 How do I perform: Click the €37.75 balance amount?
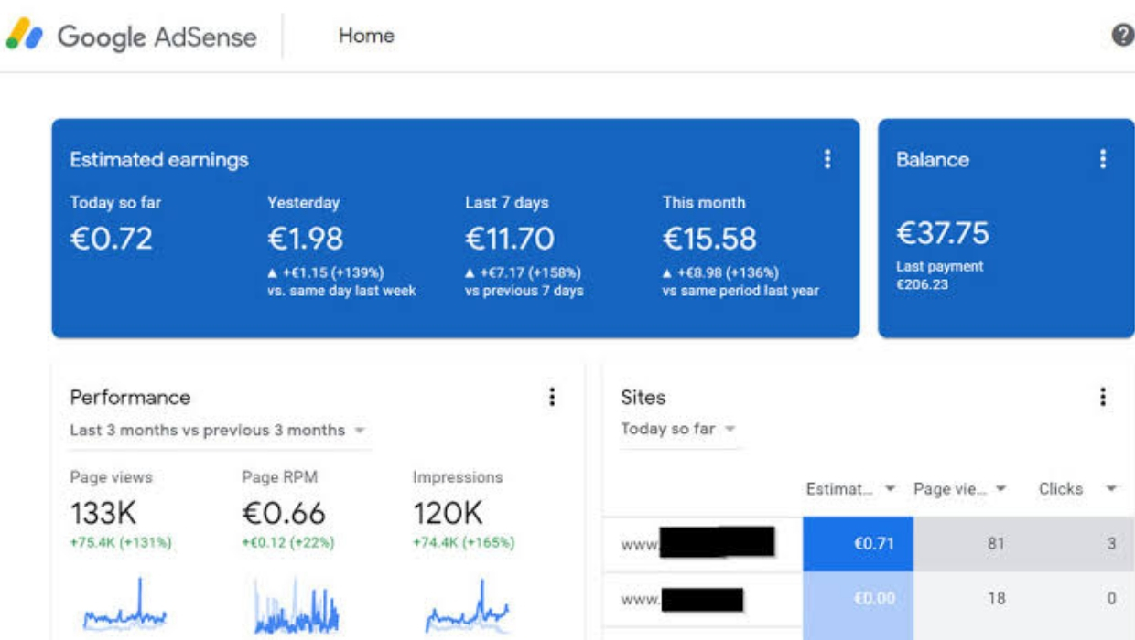(943, 233)
